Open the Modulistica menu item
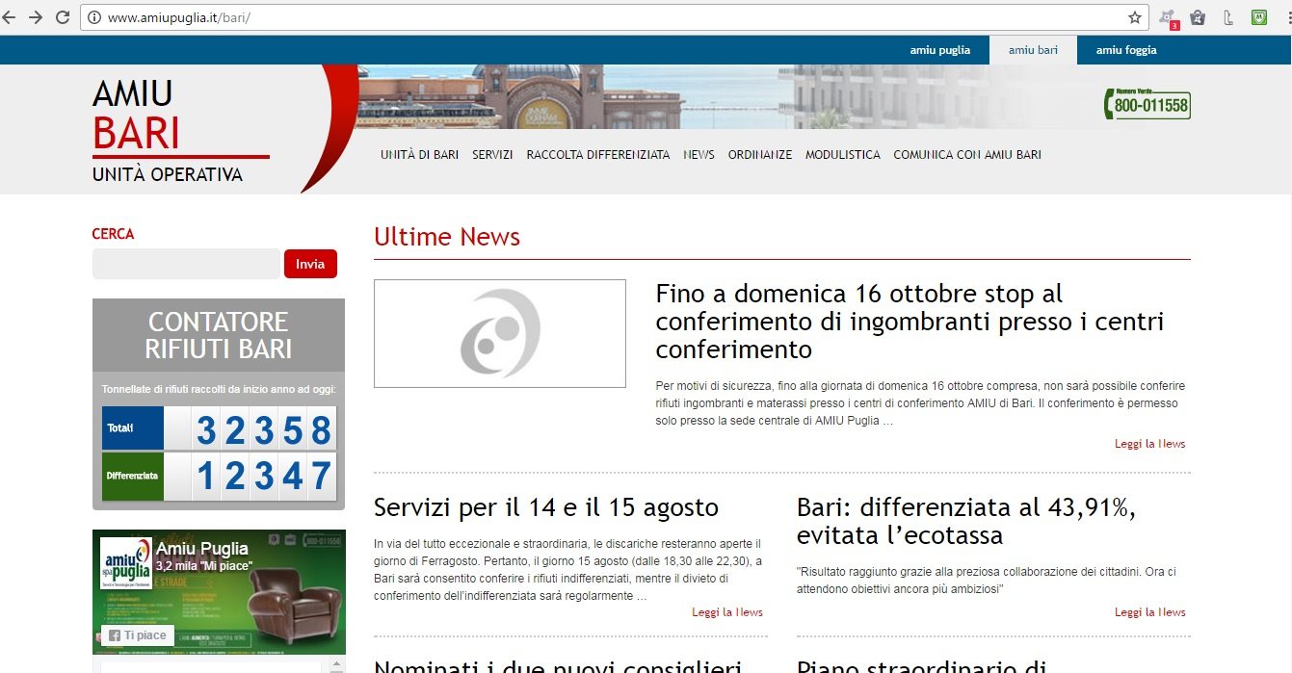This screenshot has width=1292, height=673. (x=842, y=155)
